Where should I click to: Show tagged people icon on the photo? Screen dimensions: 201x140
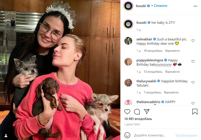6,135
